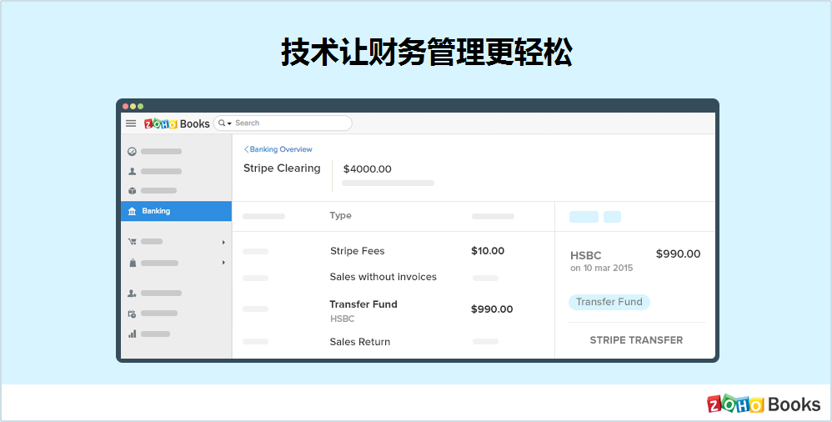This screenshot has height=422, width=832.
Task: Click the smaller blue button in detail panel
Action: (612, 217)
